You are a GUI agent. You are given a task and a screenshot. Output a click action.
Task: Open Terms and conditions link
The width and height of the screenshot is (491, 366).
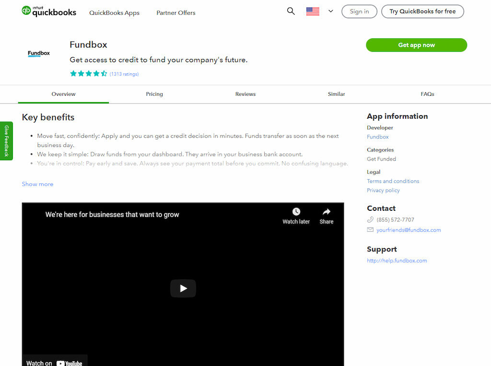tap(393, 181)
